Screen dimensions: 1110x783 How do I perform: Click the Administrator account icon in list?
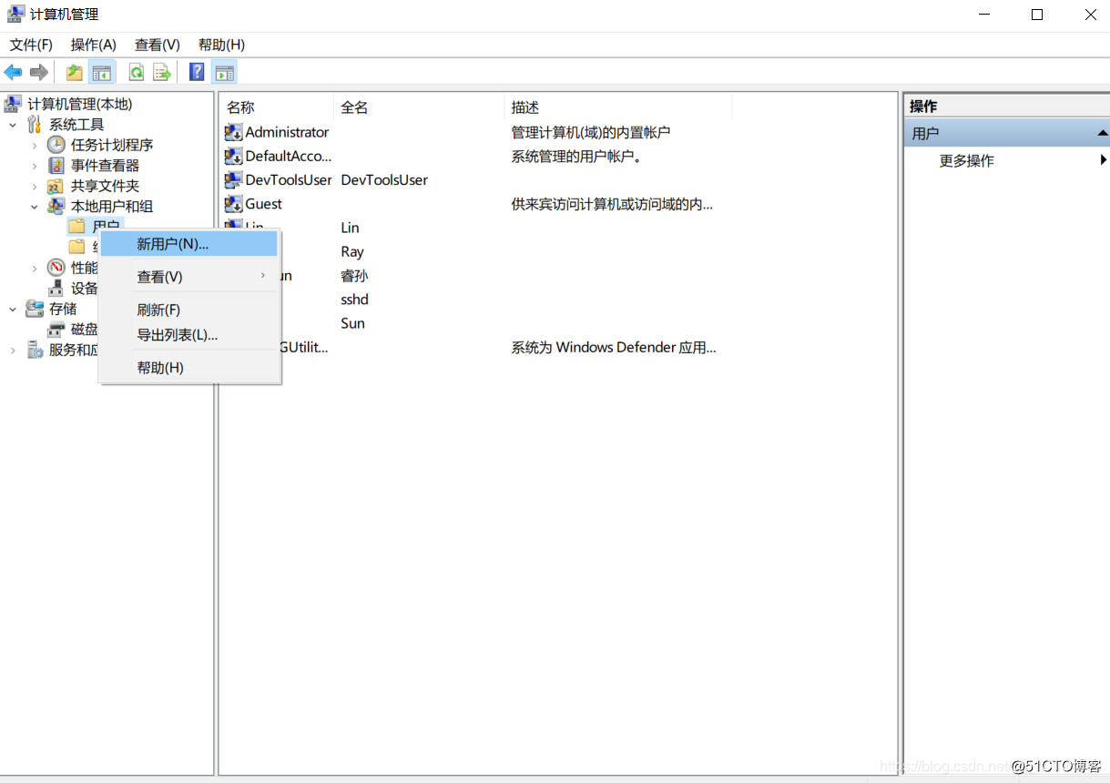tap(233, 132)
